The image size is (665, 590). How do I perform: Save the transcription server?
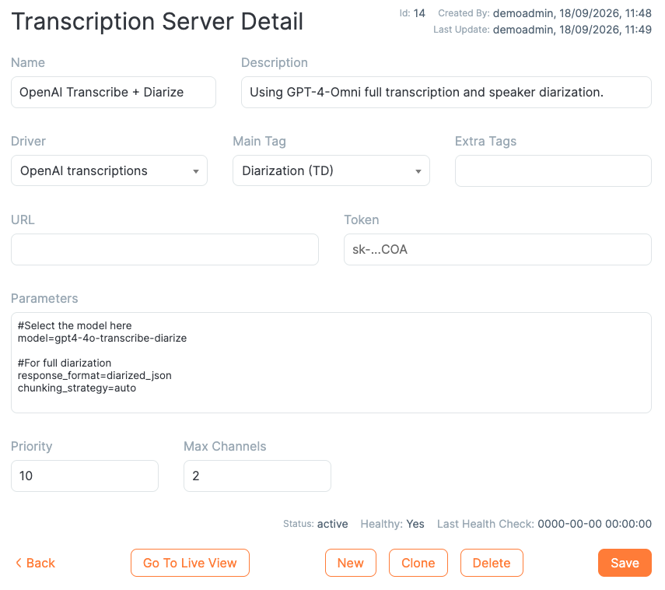[x=625, y=563]
